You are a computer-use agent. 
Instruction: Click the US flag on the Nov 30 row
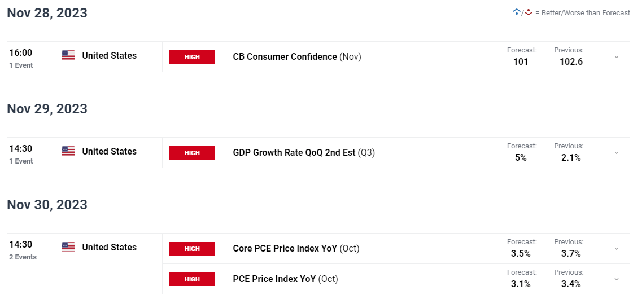68,248
